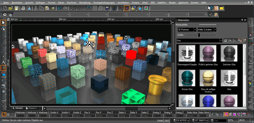The height and width of the screenshot is (123, 254).
Task: Open the 3D cube view tool
Action: click(139, 8)
